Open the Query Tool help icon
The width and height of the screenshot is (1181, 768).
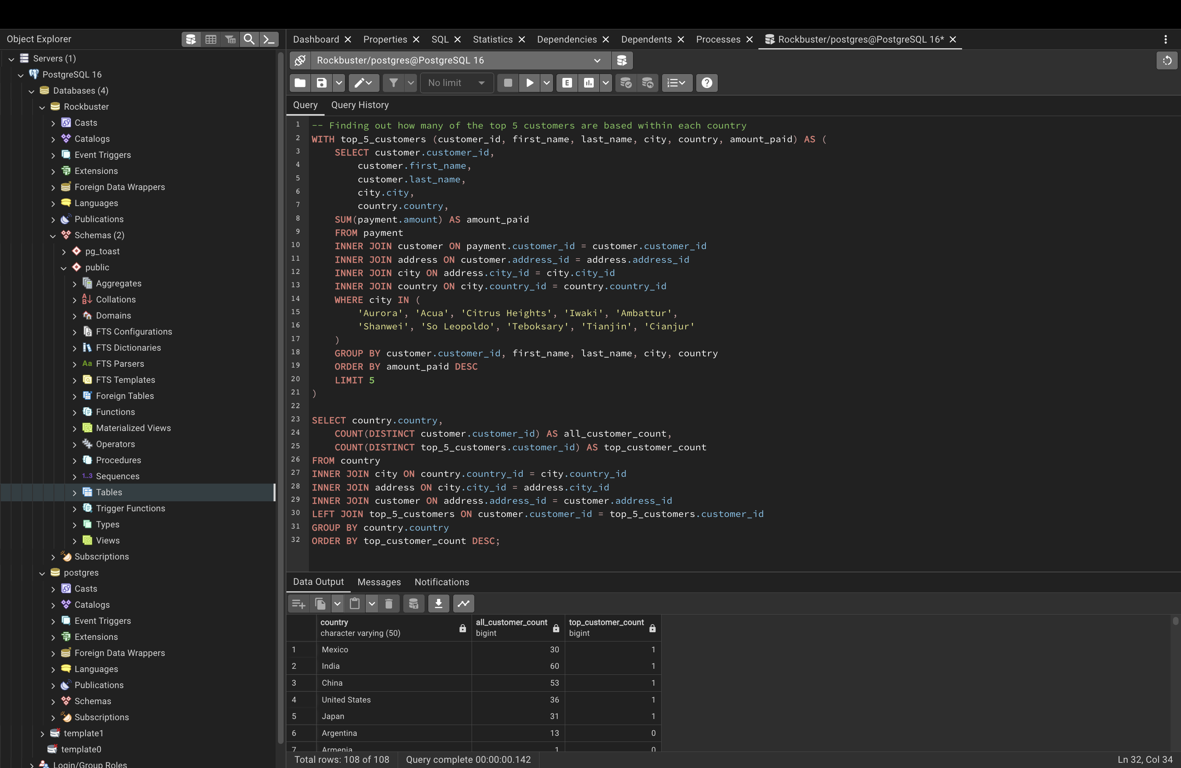tap(707, 83)
